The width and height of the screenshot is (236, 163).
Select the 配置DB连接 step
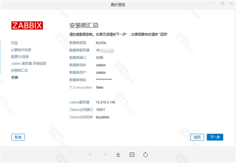point(20,57)
